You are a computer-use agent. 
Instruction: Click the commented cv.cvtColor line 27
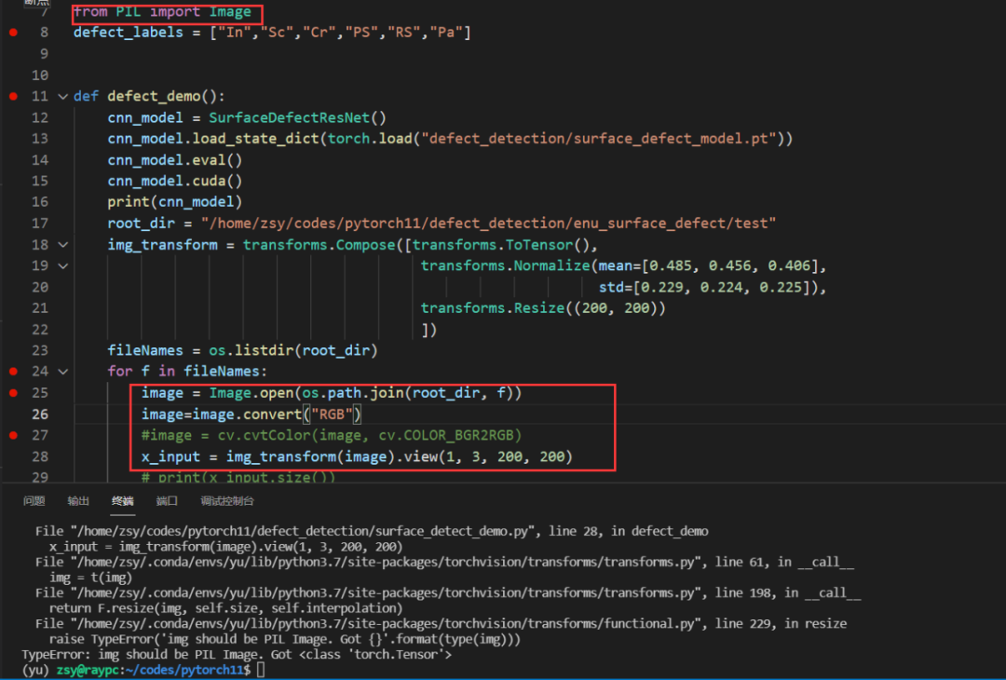[x=332, y=435]
